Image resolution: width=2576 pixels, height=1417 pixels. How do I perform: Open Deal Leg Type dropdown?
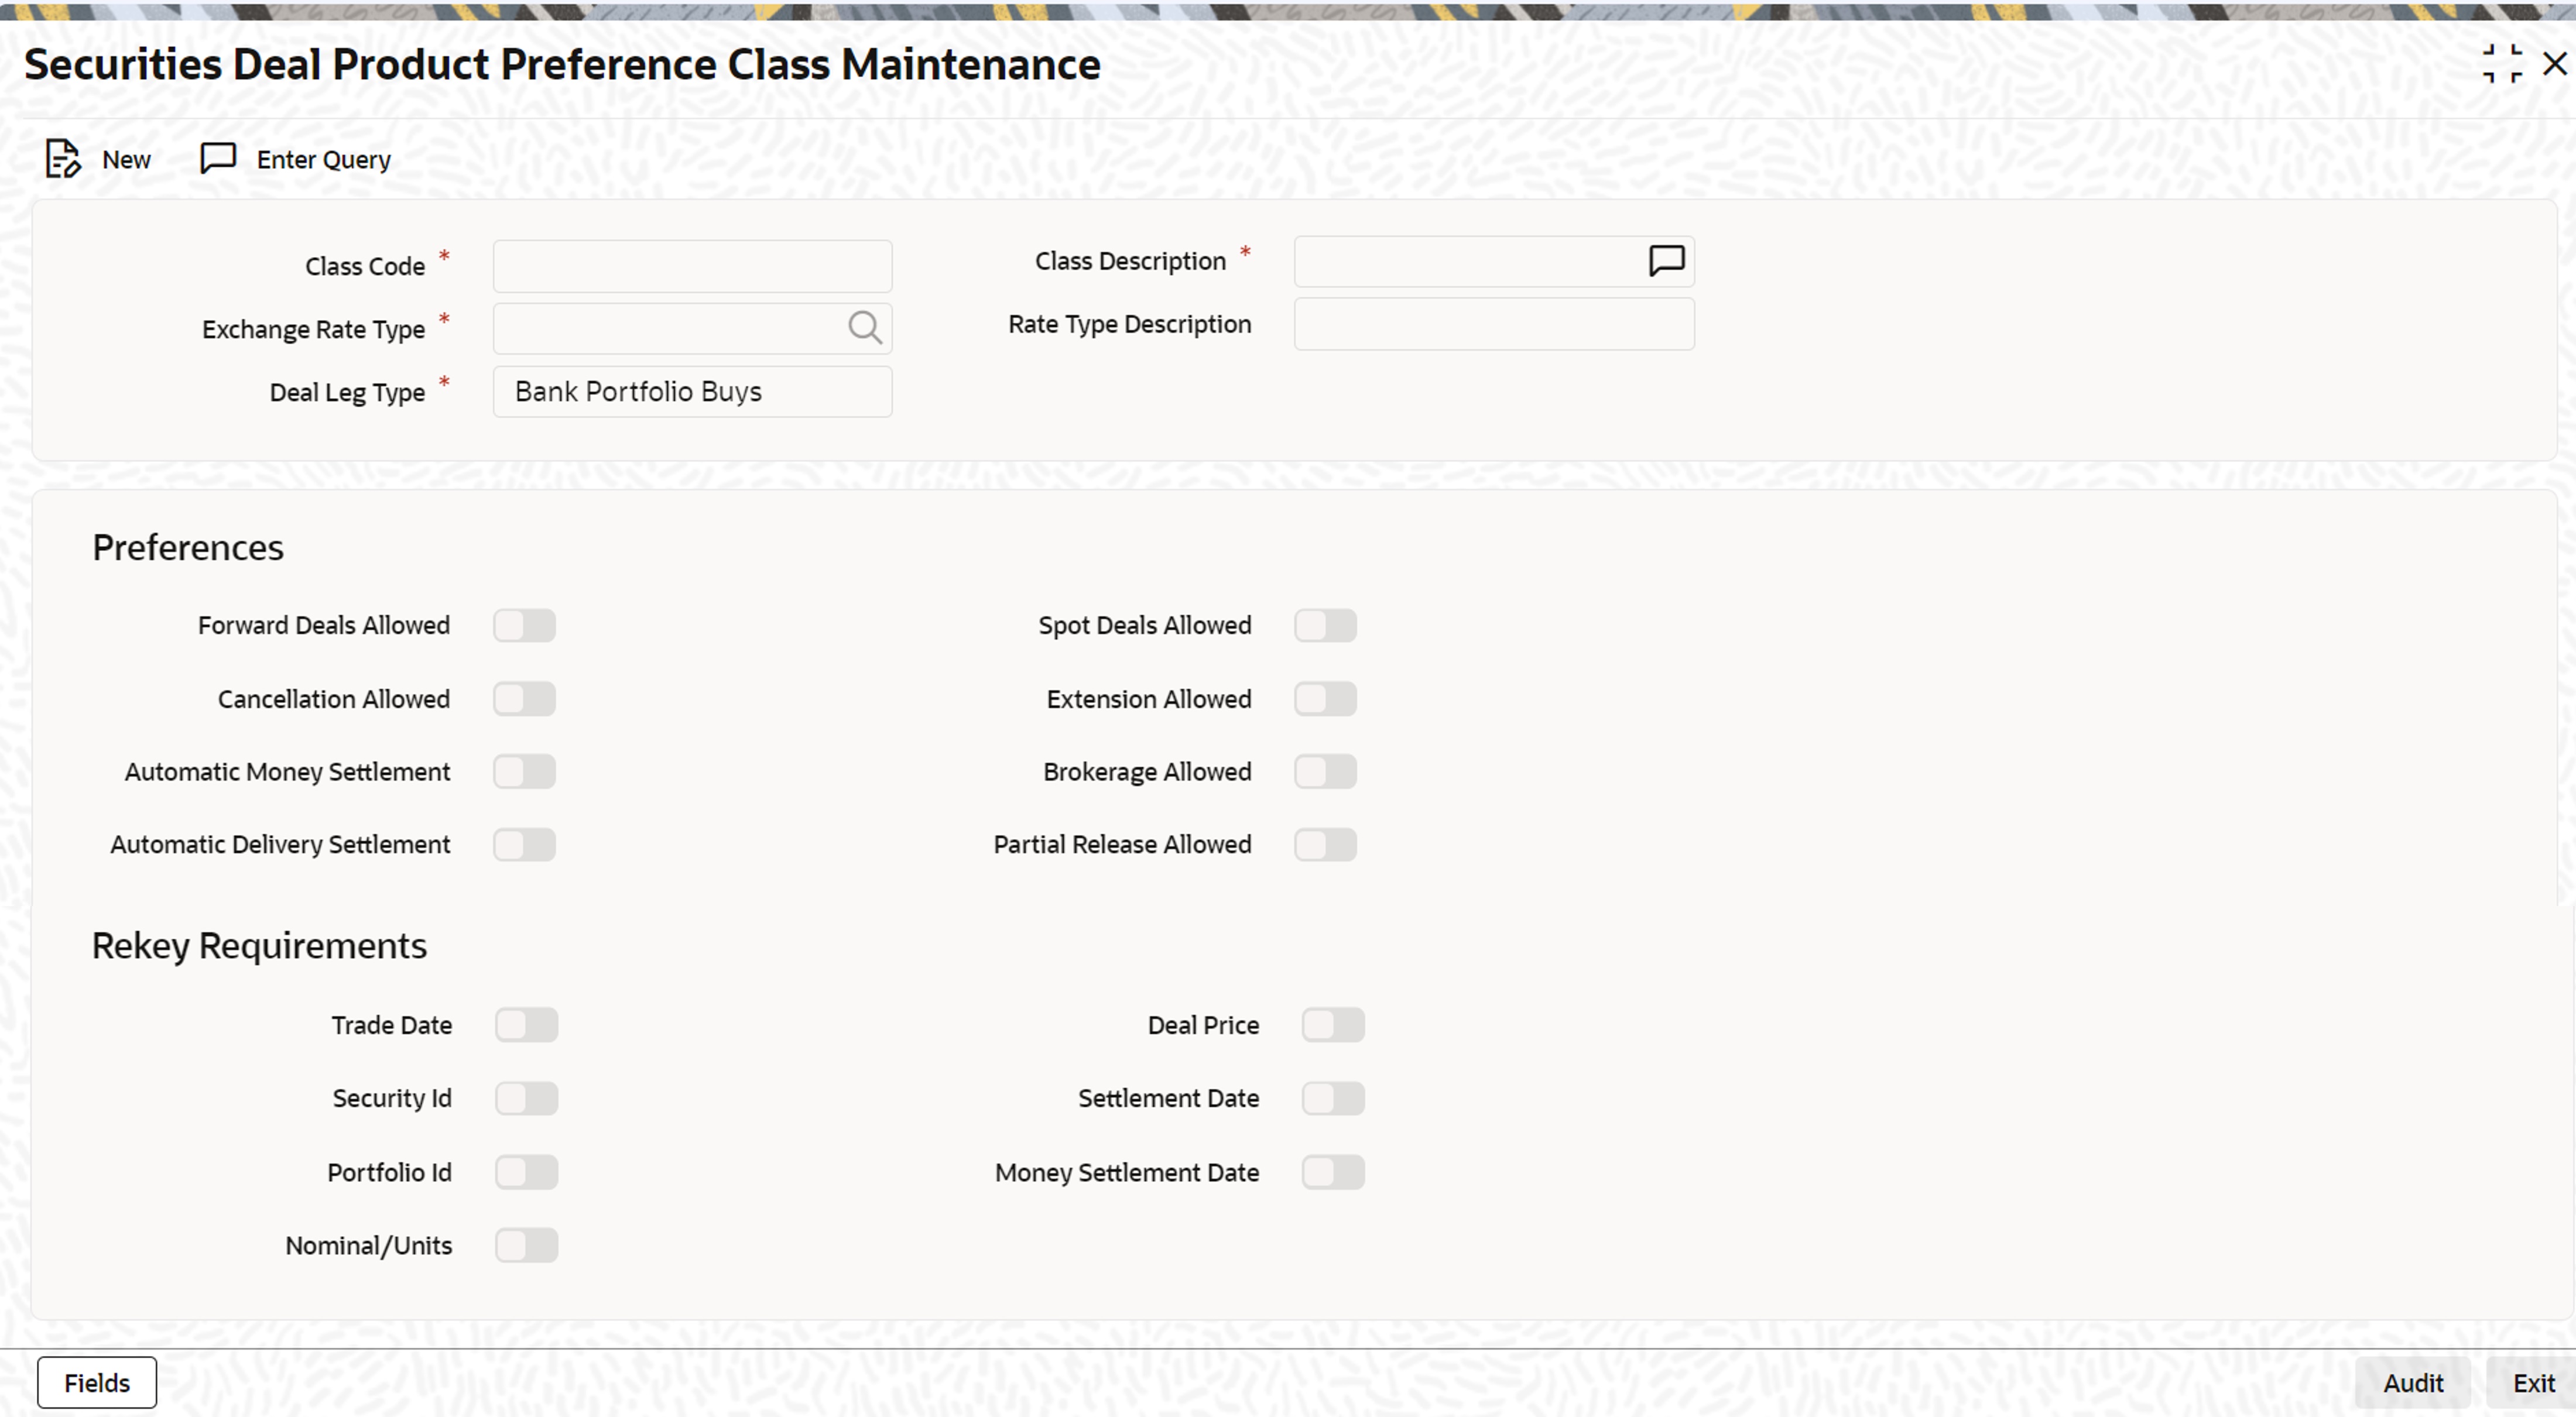click(x=692, y=392)
